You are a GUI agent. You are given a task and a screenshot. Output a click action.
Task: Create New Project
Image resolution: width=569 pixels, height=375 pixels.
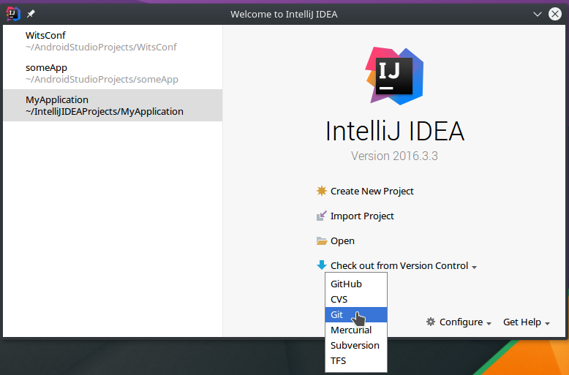pos(372,191)
